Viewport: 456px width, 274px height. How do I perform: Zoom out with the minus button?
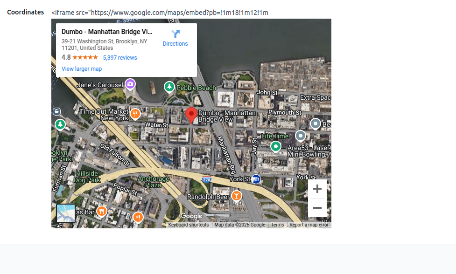pyautogui.click(x=317, y=208)
